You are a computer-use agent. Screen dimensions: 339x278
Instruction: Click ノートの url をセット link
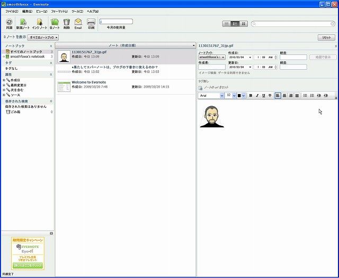click(x=216, y=87)
